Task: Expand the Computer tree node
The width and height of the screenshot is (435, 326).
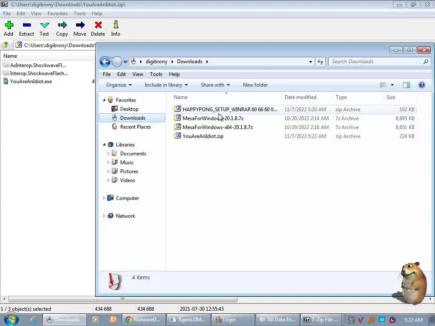Action: pos(105,198)
